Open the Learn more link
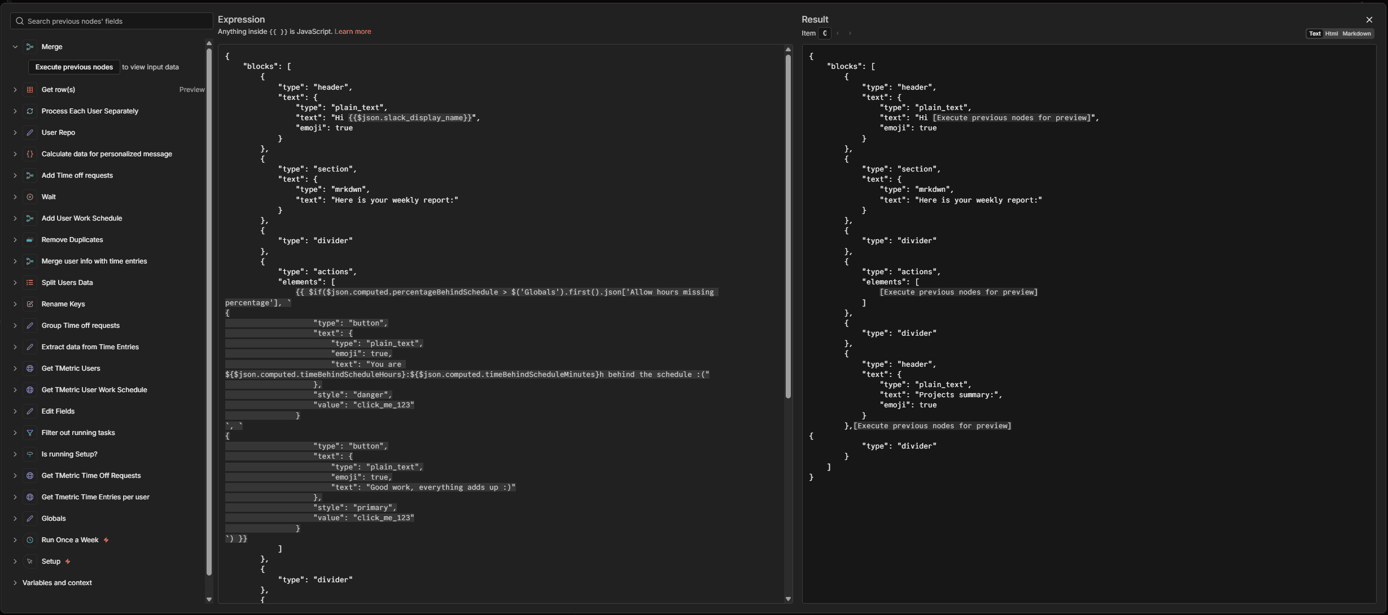This screenshot has width=1388, height=615. (352, 32)
